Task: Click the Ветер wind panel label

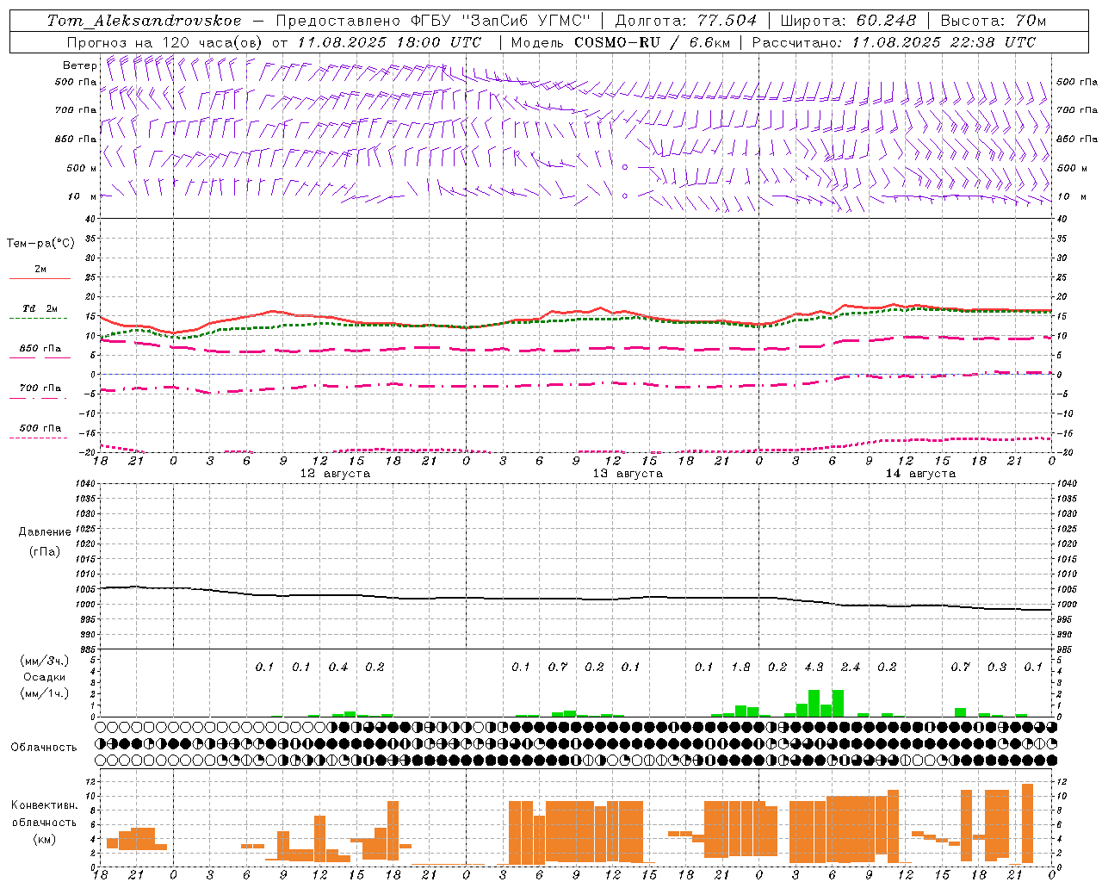Action: [79, 65]
